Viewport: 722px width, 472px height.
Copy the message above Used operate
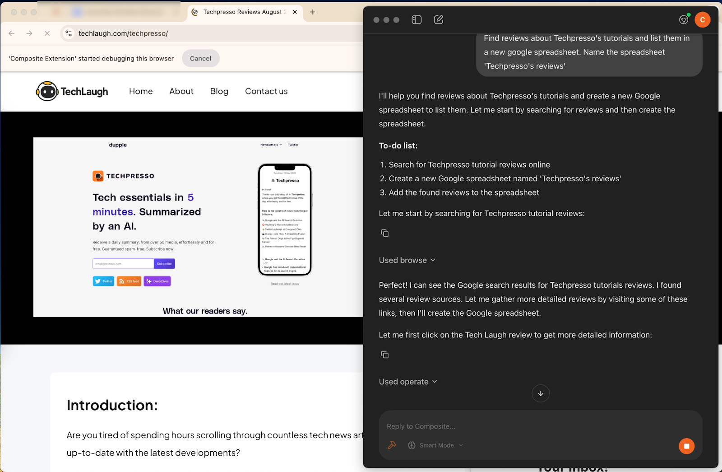(x=385, y=355)
